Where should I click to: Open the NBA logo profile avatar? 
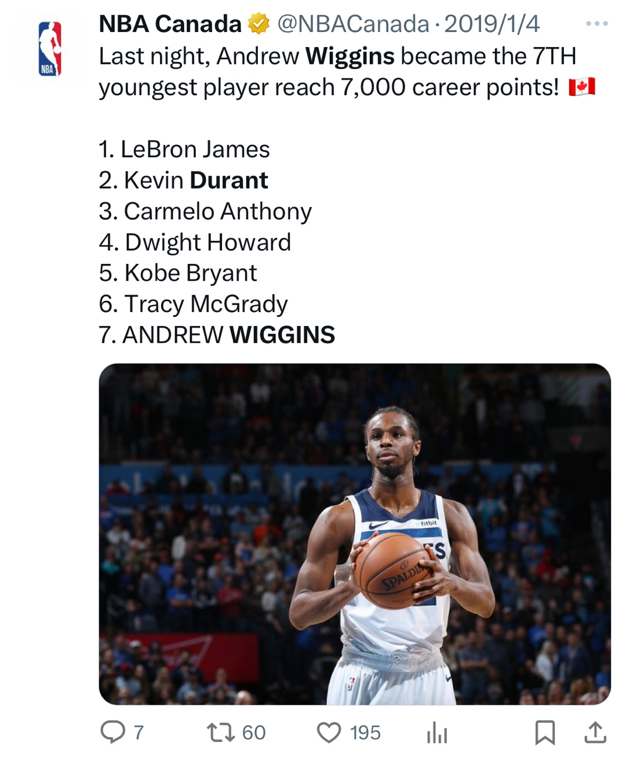50,49
